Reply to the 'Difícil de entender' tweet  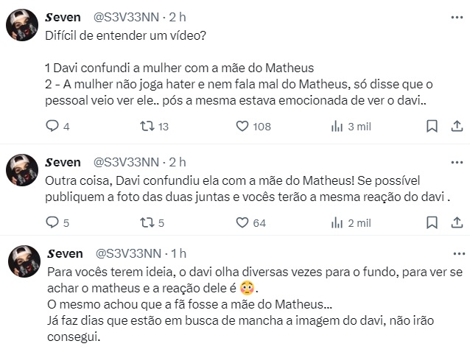(52, 127)
